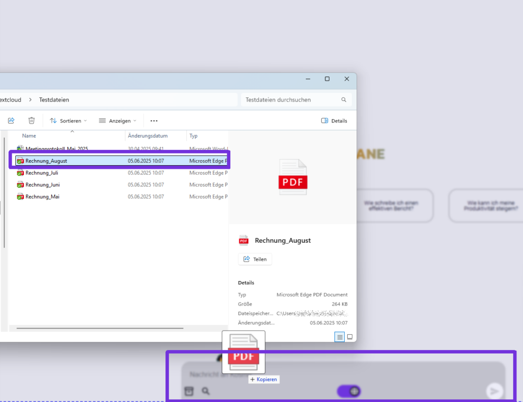
Task: Open the Anzeigen dropdown
Action: (118, 121)
